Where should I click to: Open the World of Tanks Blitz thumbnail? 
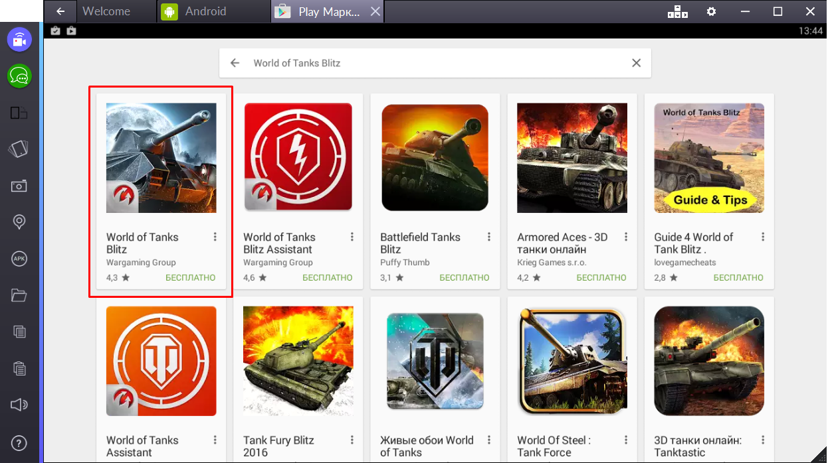161,158
